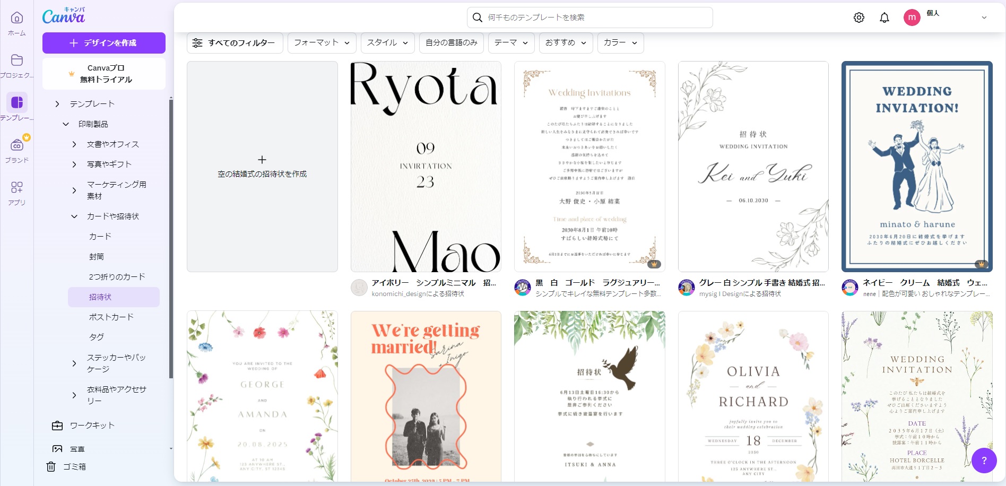Open the フォーマット filter dropdown

coord(322,43)
